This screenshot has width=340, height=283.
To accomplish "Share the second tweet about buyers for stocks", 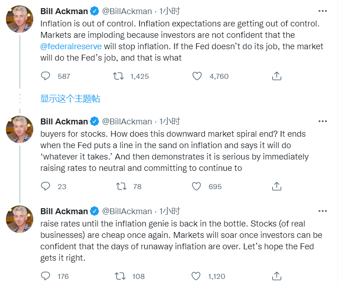I will (x=276, y=186).
